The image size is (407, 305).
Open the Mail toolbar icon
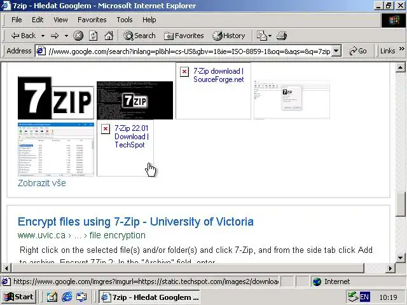[x=261, y=36]
